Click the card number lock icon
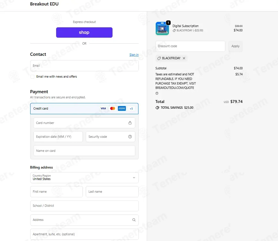The height and width of the screenshot is (241, 278). click(130, 123)
